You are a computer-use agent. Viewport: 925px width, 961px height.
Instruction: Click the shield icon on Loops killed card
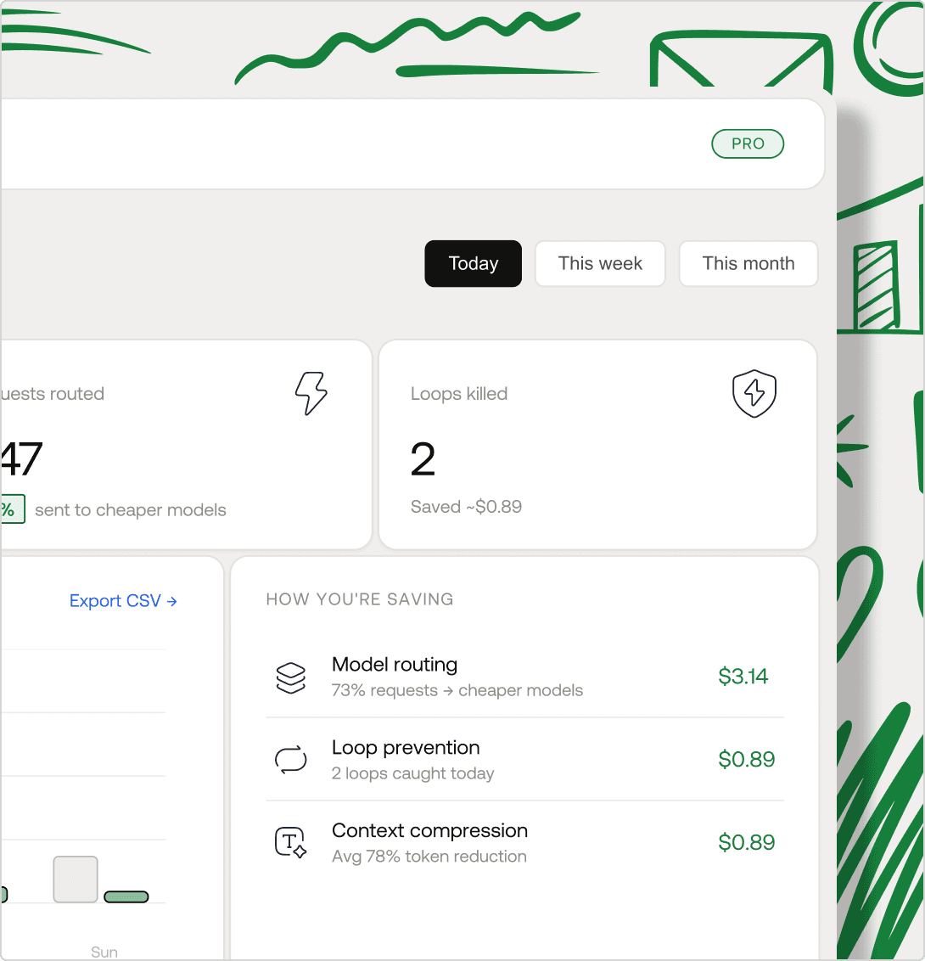pyautogui.click(x=754, y=393)
